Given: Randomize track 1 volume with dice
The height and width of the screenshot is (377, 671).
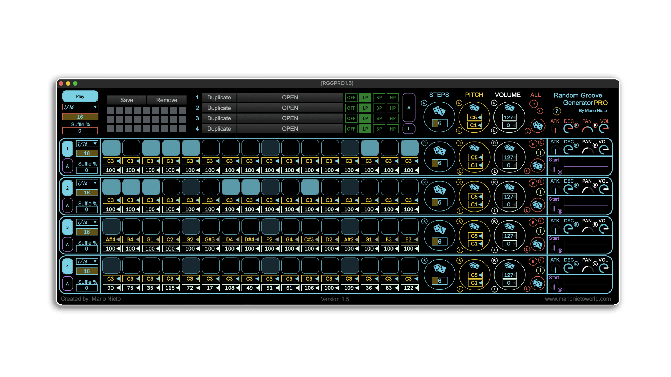Looking at the screenshot, I should (x=509, y=148).
